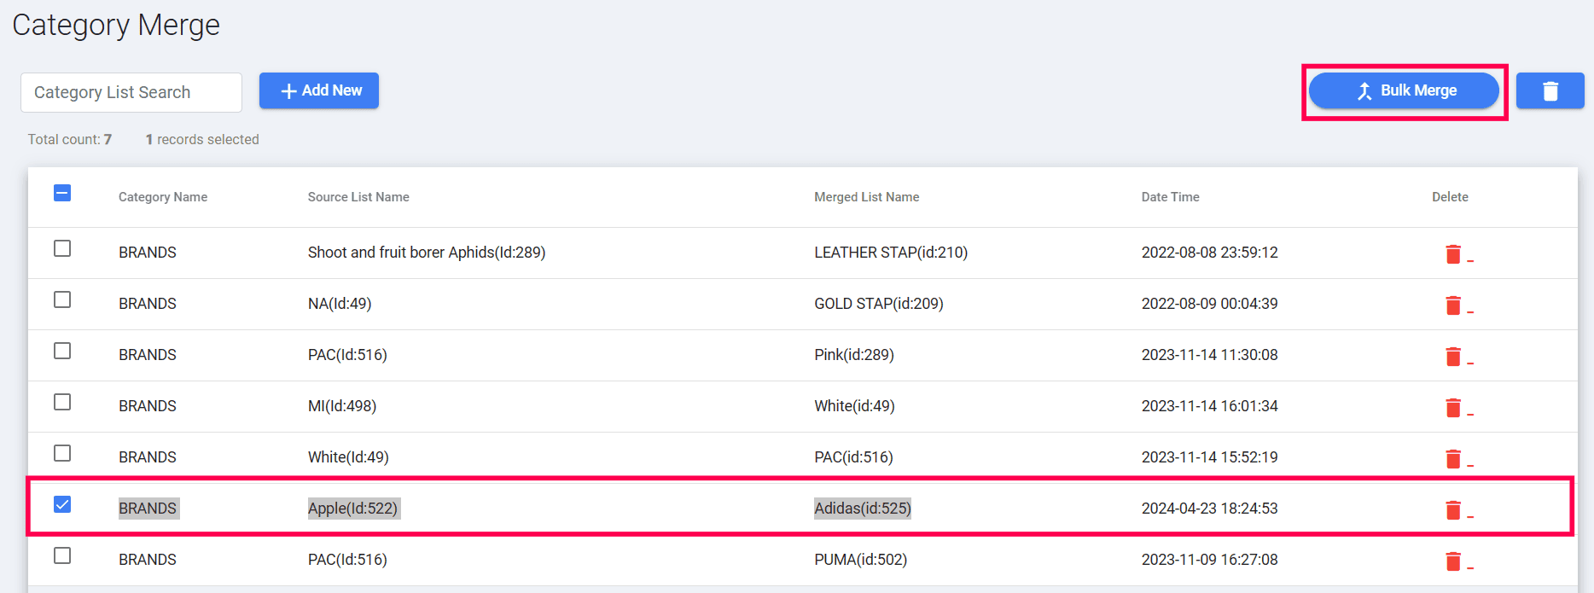1594x593 pixels.
Task: Click the Bulk Merge button
Action: pos(1404,90)
